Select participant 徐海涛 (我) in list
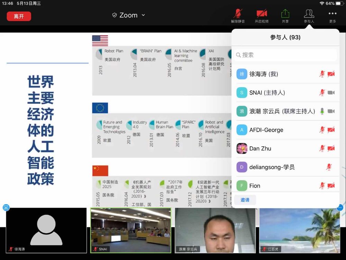346x260 pixels. click(264, 74)
